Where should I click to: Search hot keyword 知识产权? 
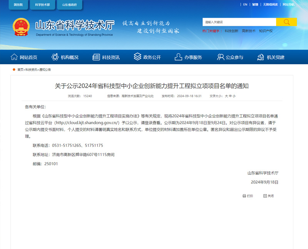click(266, 31)
